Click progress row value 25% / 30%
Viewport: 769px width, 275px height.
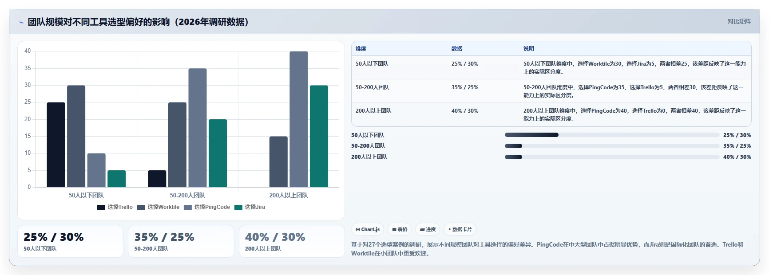click(737, 135)
